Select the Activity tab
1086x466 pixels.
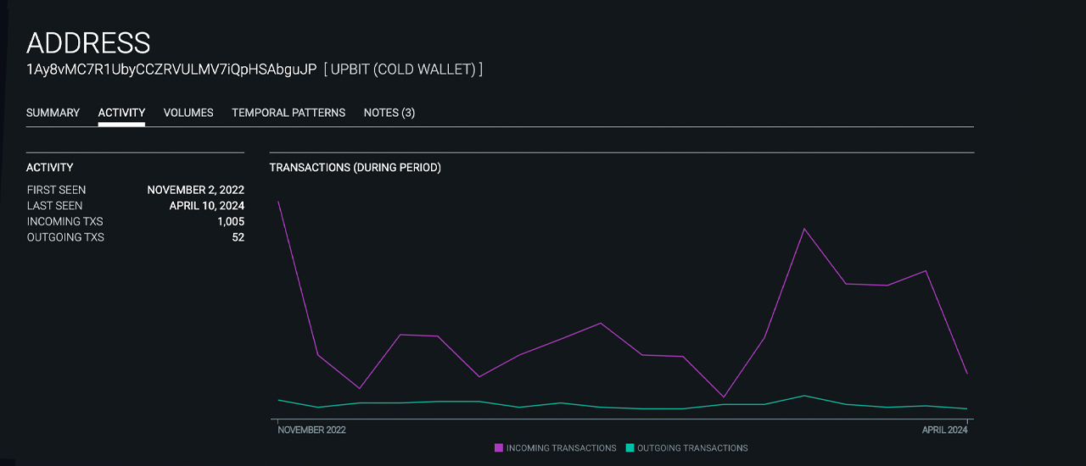click(x=121, y=113)
